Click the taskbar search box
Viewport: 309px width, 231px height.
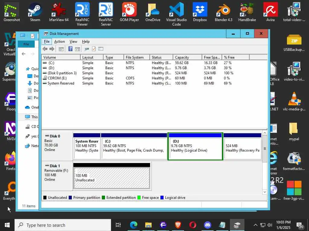pyautogui.click(x=63, y=225)
